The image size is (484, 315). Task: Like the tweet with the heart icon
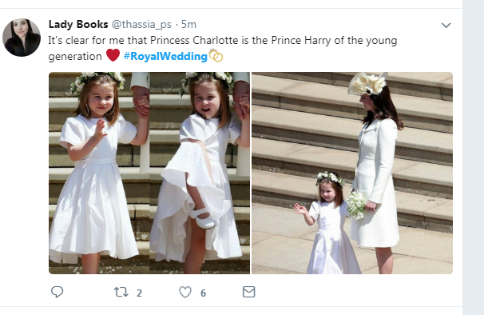[x=185, y=292]
